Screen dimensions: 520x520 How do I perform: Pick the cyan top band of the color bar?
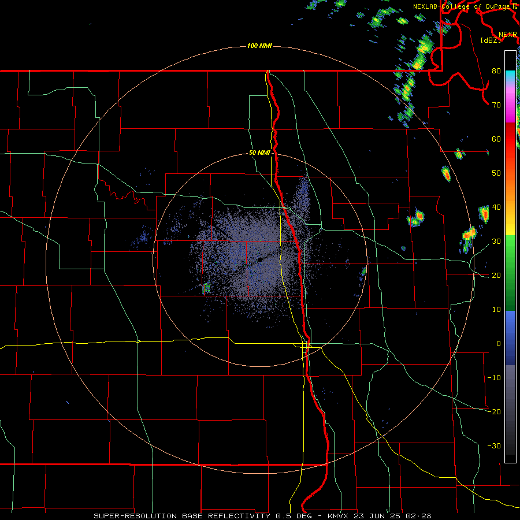(510, 76)
